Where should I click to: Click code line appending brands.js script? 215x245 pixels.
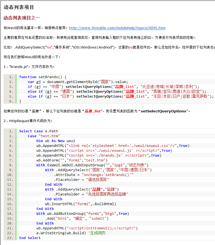pyautogui.click(x=99, y=155)
